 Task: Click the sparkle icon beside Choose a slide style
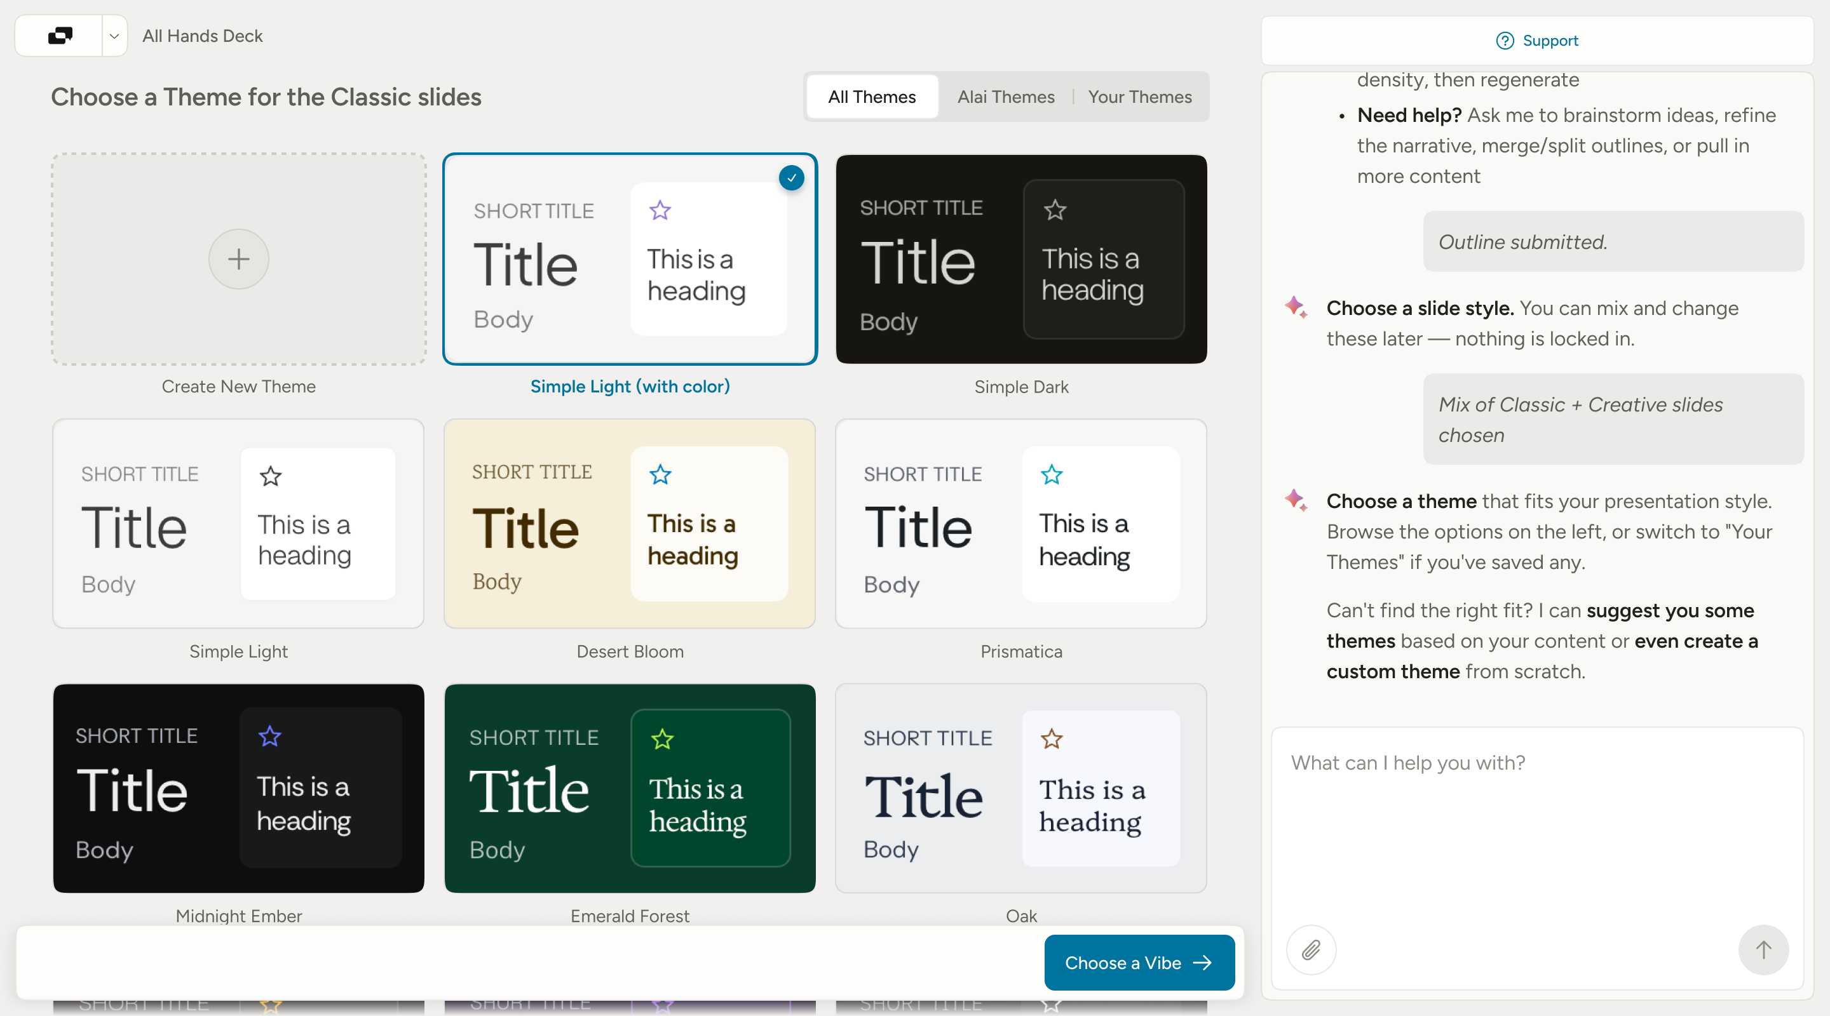pyautogui.click(x=1296, y=307)
